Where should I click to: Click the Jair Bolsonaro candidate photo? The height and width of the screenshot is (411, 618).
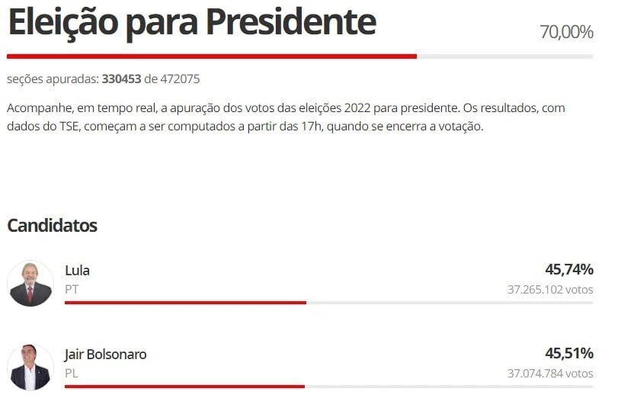click(30, 368)
